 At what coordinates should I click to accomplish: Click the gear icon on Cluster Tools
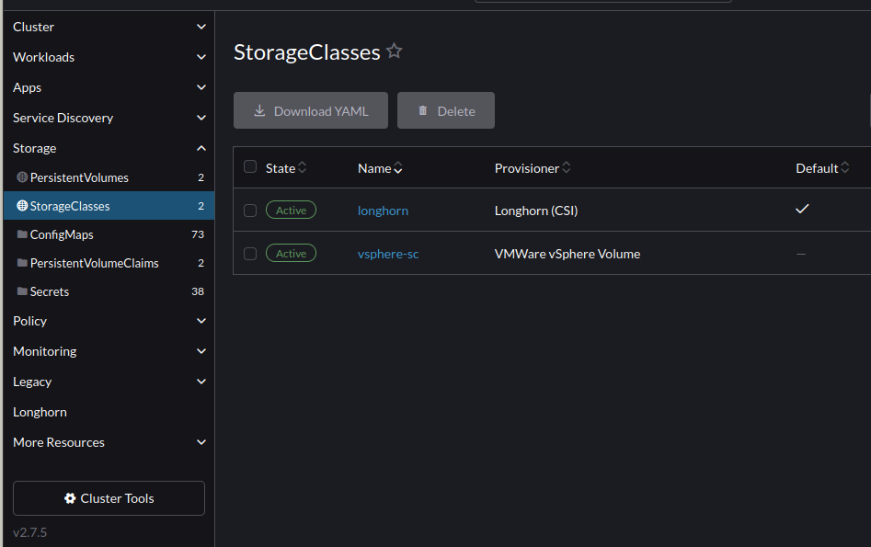(69, 498)
